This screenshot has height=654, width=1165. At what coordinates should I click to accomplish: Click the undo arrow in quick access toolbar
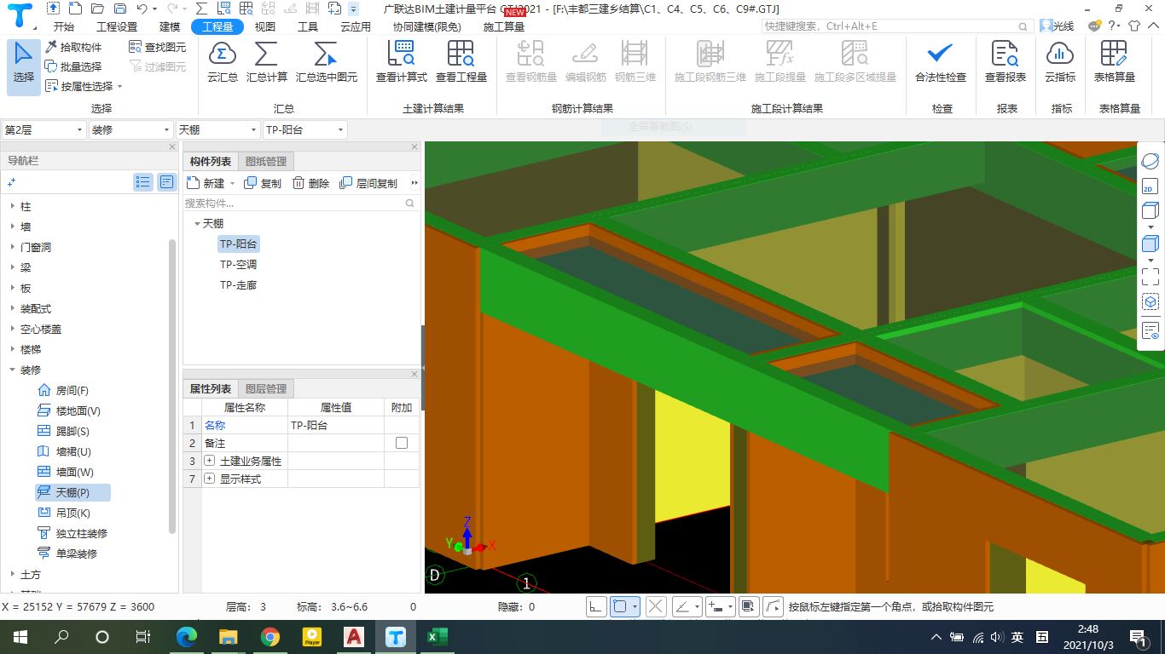click(x=142, y=9)
